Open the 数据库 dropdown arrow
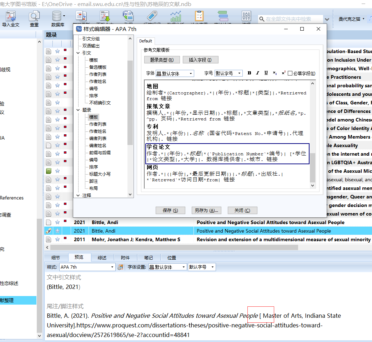The image size is (372, 342). pos(64,16)
